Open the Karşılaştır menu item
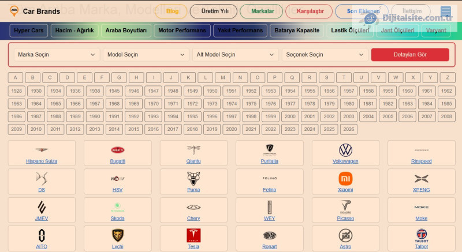 tap(310, 11)
